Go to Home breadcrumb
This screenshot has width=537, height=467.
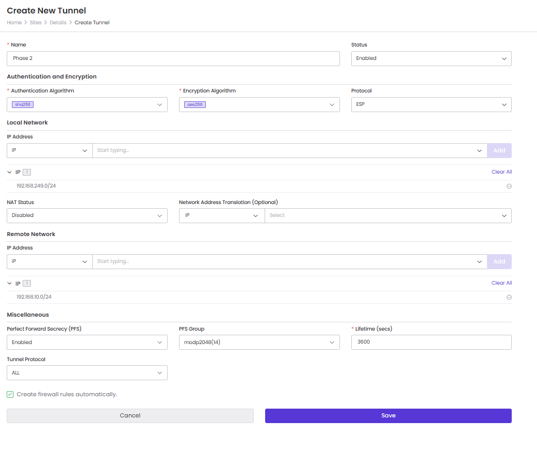click(x=14, y=23)
